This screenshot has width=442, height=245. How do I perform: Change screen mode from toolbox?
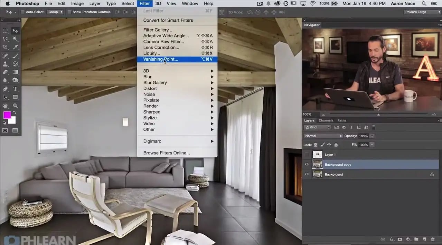click(15, 130)
